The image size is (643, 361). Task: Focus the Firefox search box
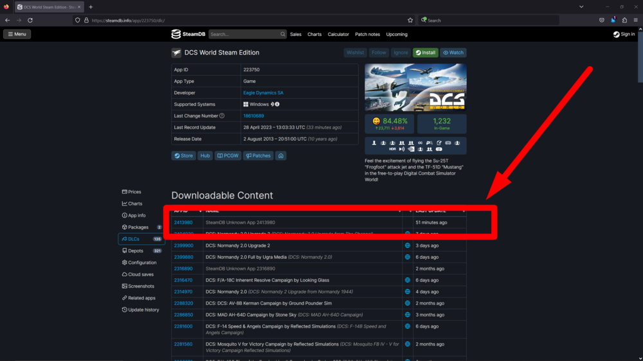[489, 20]
